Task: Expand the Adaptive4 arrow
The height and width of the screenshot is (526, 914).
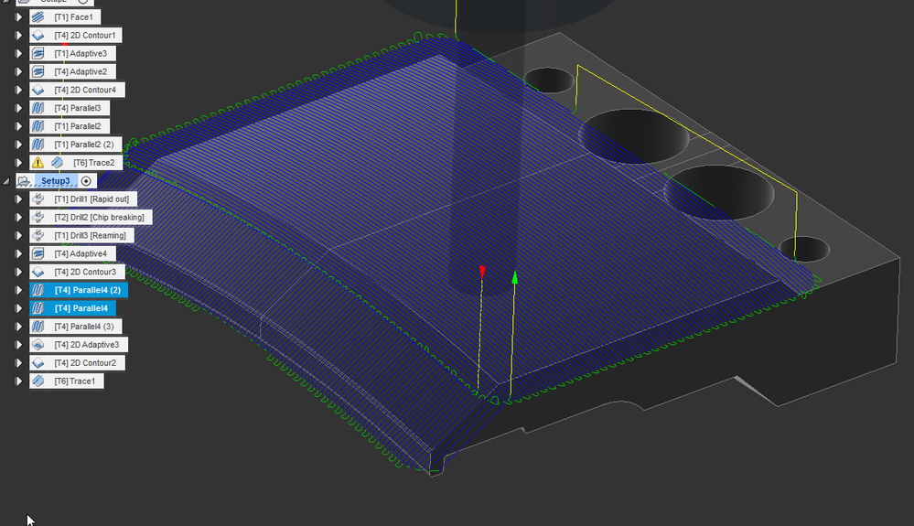Action: coord(18,253)
